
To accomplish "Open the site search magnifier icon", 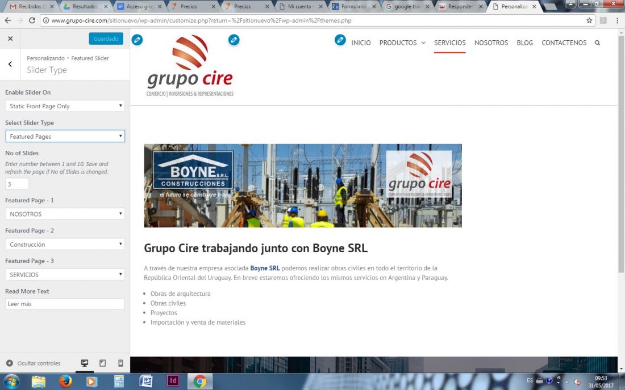I will tap(597, 43).
